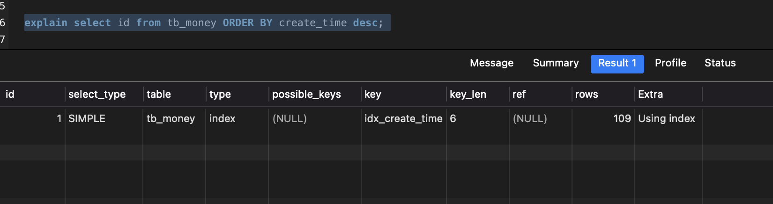Image resolution: width=773 pixels, height=204 pixels.
Task: Open the Message tab
Action: pos(491,63)
